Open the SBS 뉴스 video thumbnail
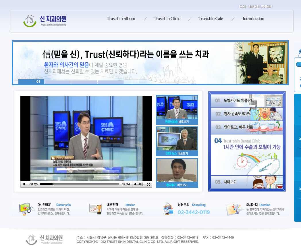Screen dimensions: 301x252 click(177, 141)
